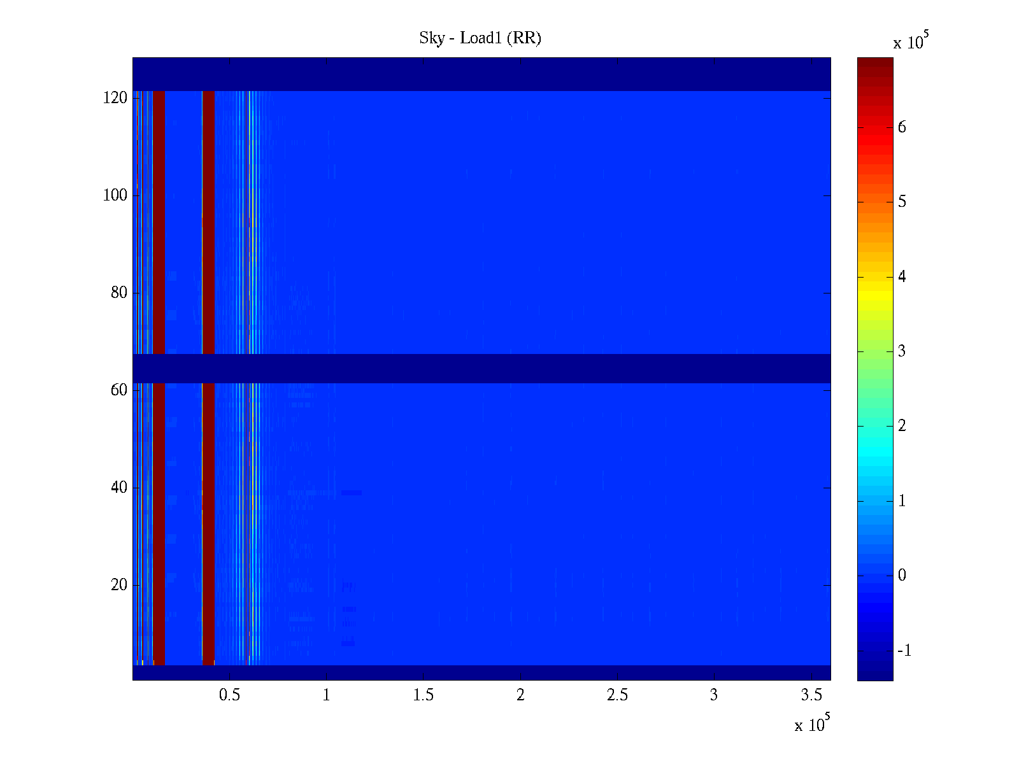Viewport: 1019px width, 764px height.
Task: Select the colorbar tick label 3
Action: [902, 351]
